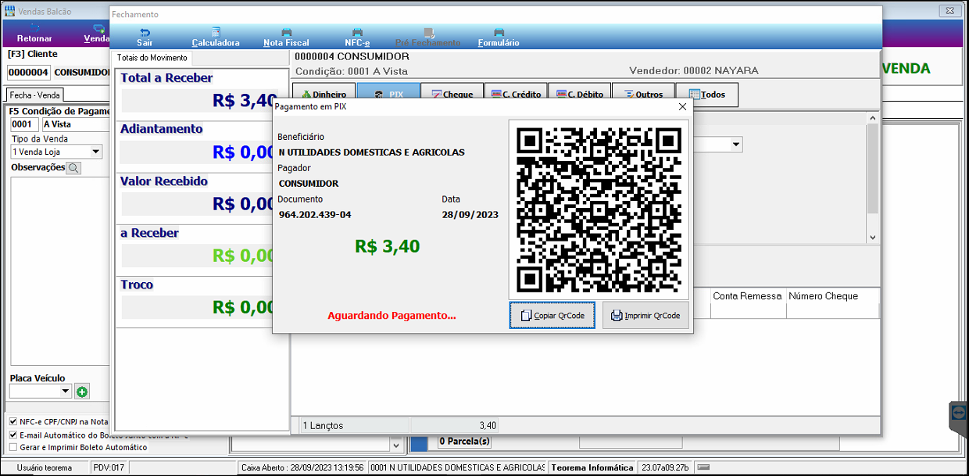Click the Observações magnifier icon
The image size is (969, 476).
73,168
